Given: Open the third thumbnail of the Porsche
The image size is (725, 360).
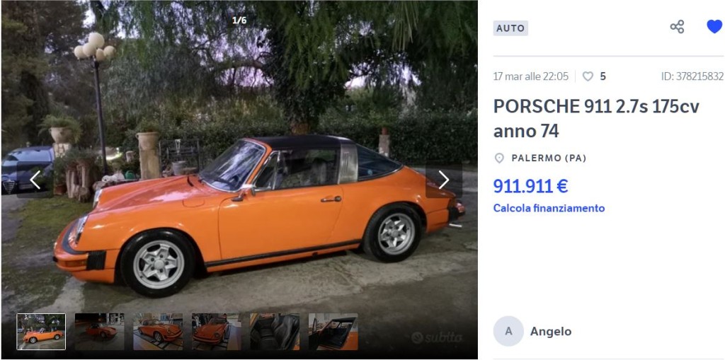Looking at the screenshot, I should click(158, 331).
